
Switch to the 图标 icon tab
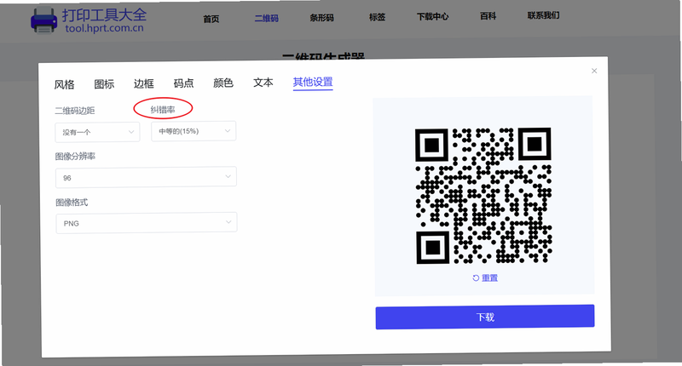pyautogui.click(x=104, y=83)
